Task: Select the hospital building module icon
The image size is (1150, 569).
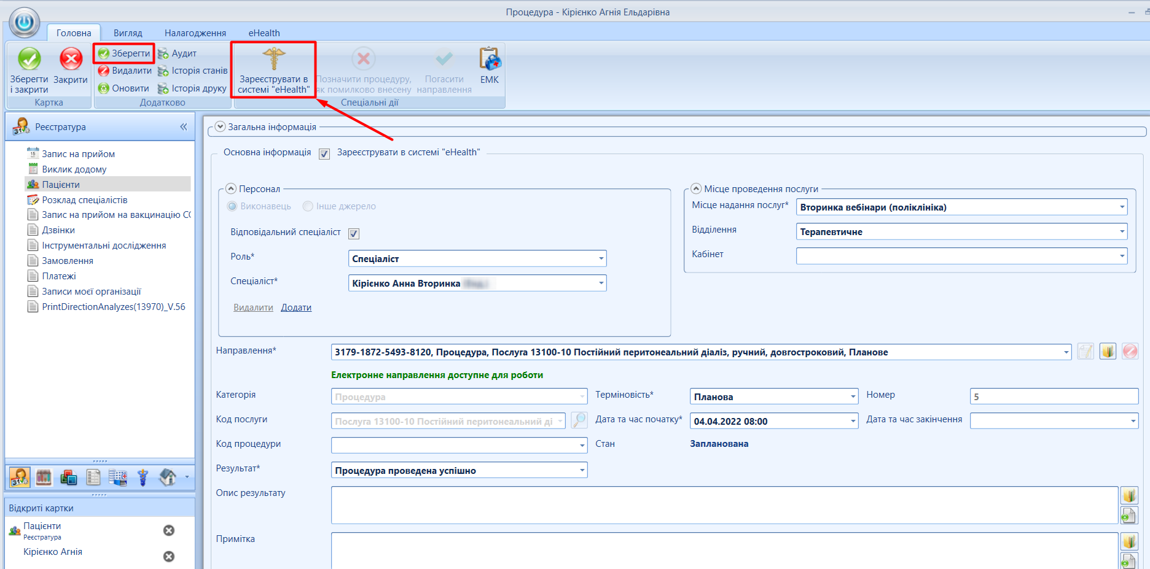Action: click(118, 477)
